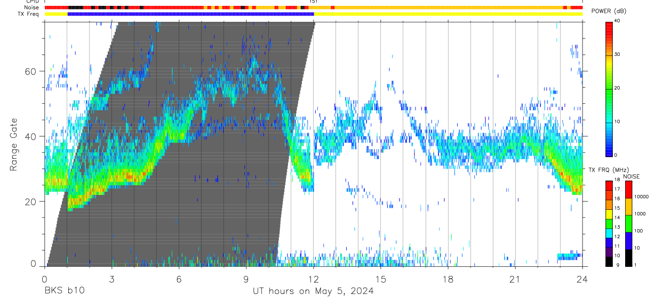
Task: Click the 'Noise' row label at top left
Action: (x=32, y=7)
